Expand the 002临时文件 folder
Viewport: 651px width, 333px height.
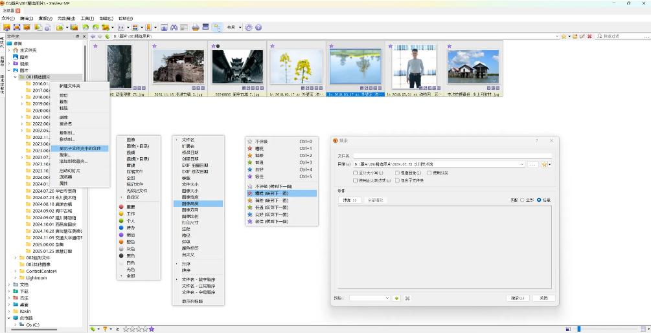click(16, 257)
